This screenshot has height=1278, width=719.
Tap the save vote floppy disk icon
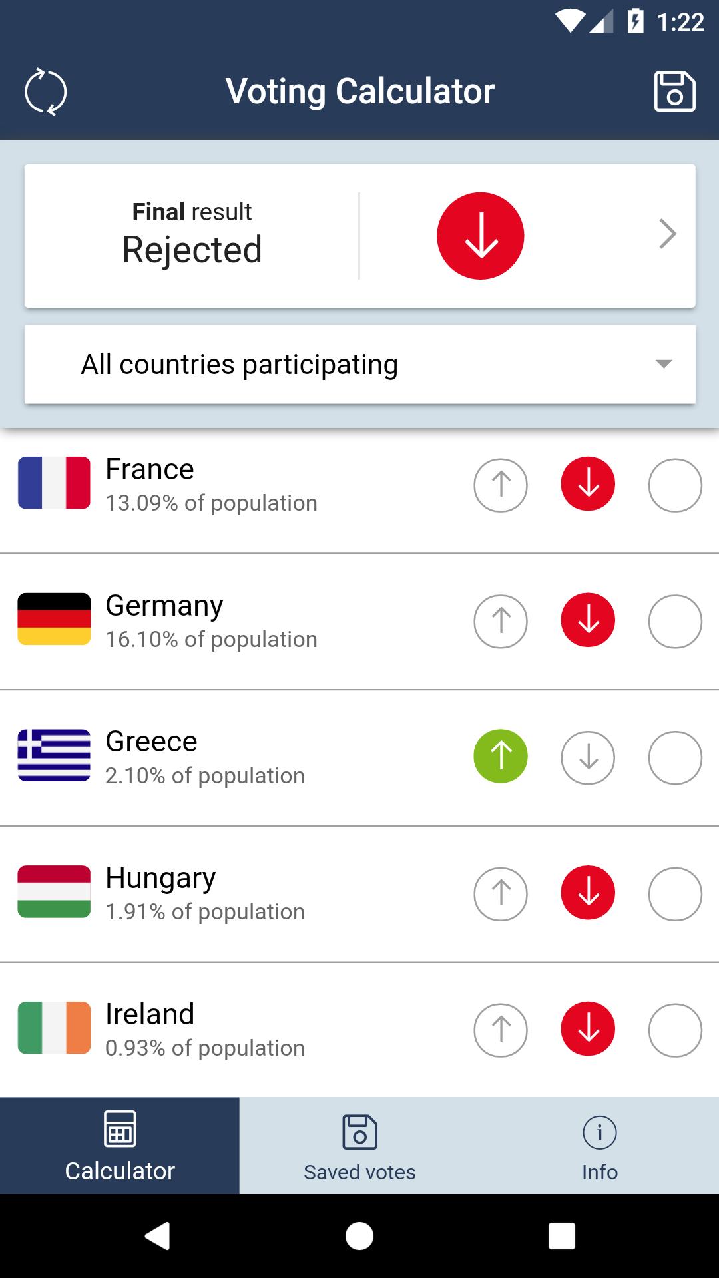[x=674, y=91]
